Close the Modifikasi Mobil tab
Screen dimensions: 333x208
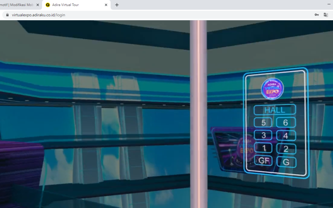38,5
